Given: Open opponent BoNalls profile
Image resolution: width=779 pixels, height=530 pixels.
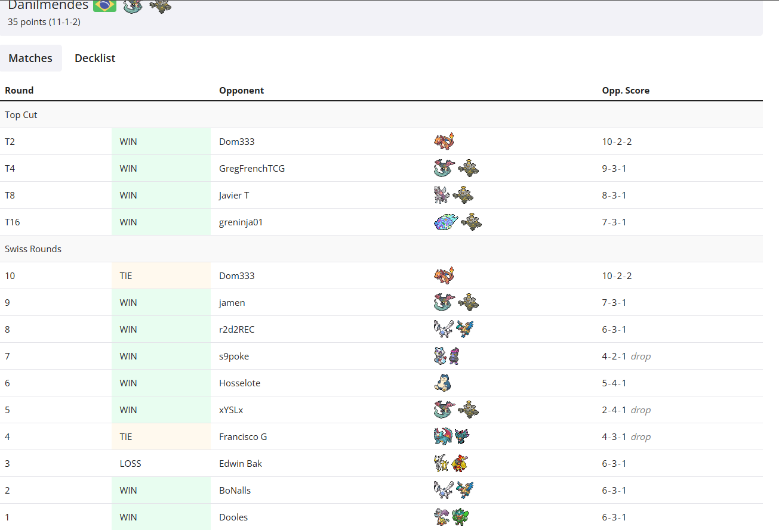Looking at the screenshot, I should coord(235,490).
